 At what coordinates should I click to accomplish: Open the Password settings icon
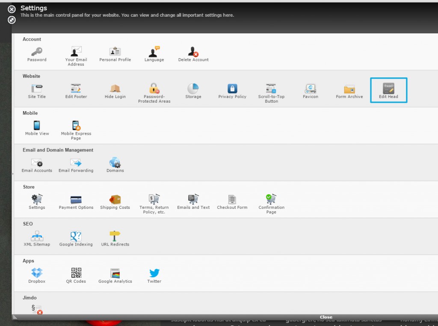coord(37,52)
